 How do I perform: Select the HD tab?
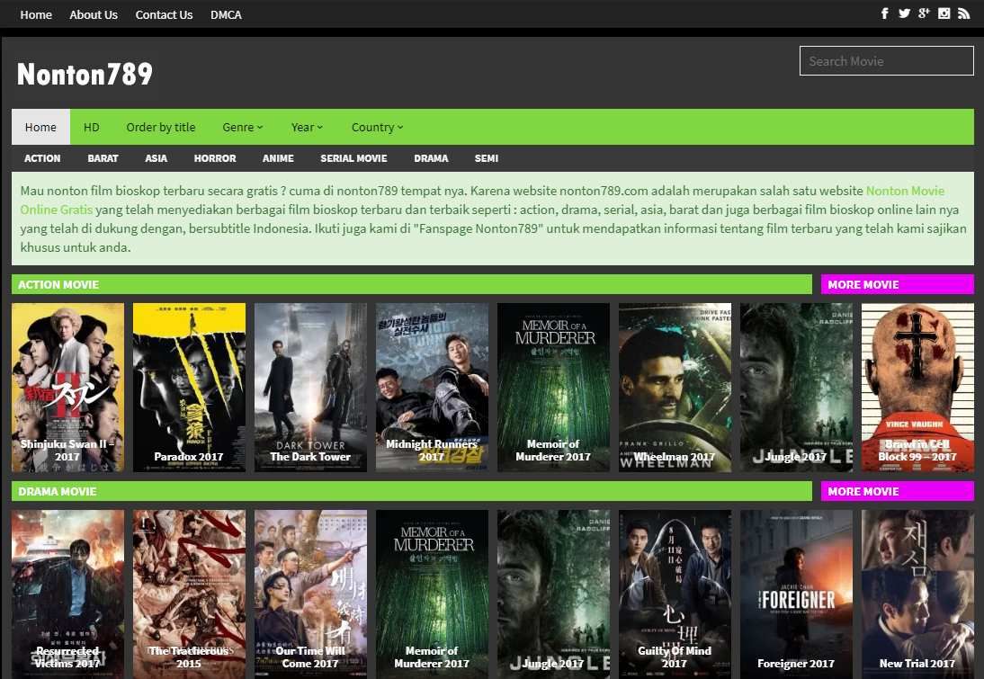pos(92,127)
